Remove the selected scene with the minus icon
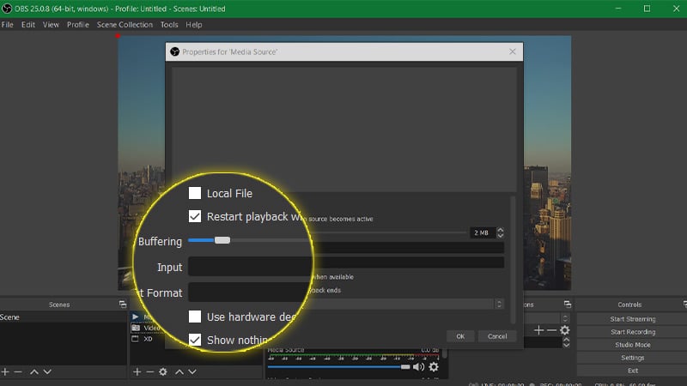The height and width of the screenshot is (386, 687). tap(18, 371)
